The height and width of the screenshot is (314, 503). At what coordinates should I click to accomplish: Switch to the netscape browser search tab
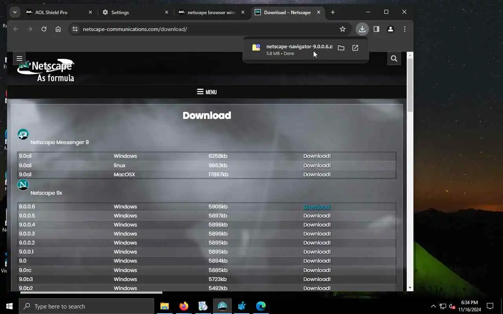211,12
